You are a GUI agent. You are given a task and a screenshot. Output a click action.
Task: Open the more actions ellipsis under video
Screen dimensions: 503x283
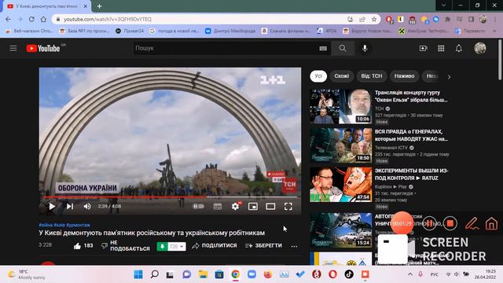294,246
